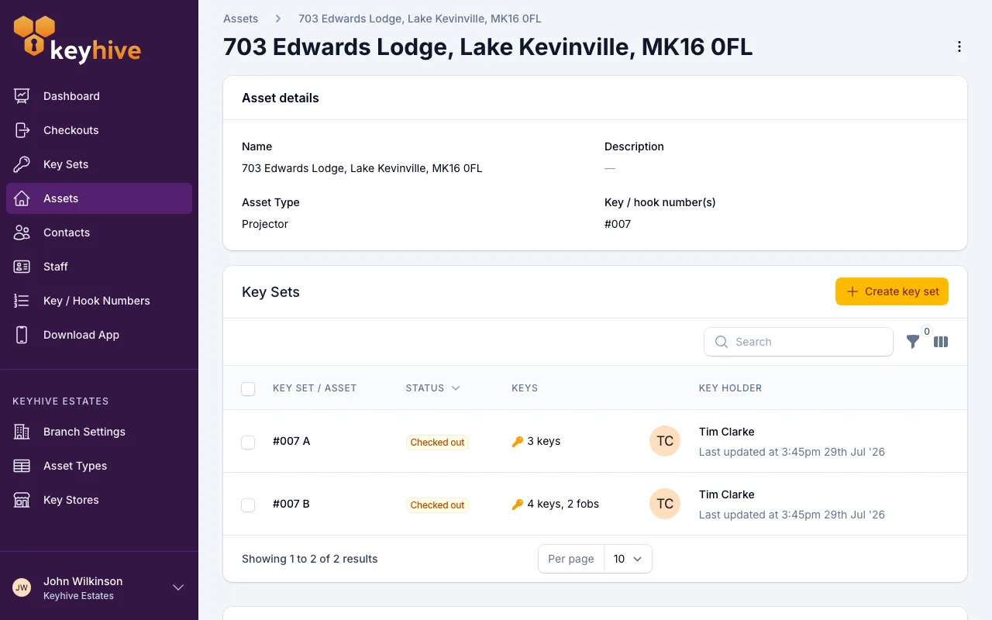
Task: Click the Download App phone icon
Action: pos(22,335)
